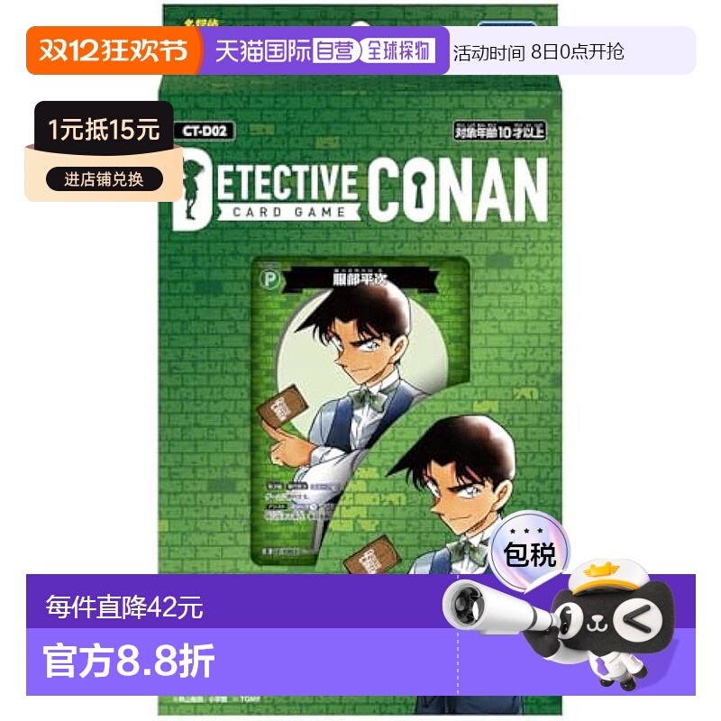Click the 双12狂欢节 orange banner
This screenshot has width=721, height=721.
[114, 50]
